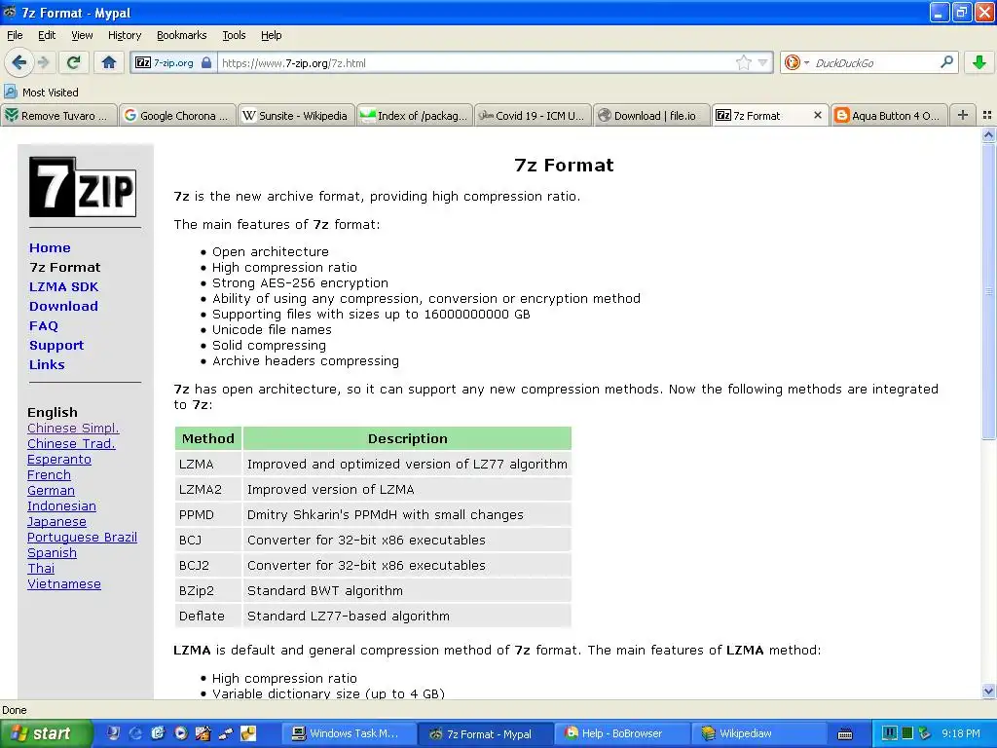Screen dimensions: 997x748
Task: Switch language to Japanese
Action: (x=56, y=522)
